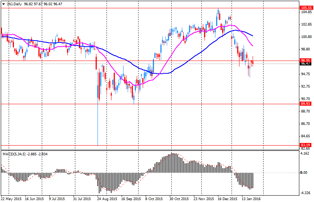Click the 9 Jul 2015 date label

point(57,199)
